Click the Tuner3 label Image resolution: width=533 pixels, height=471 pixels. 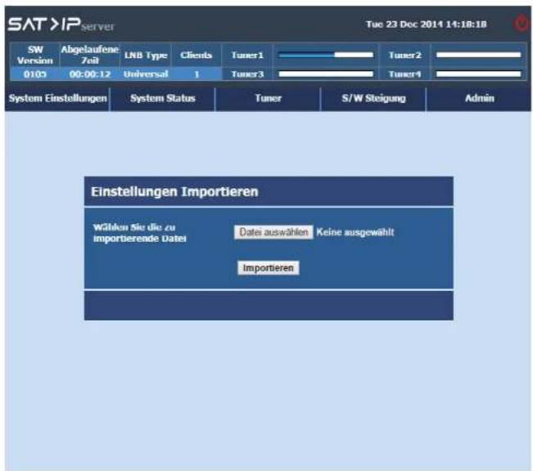tap(247, 74)
